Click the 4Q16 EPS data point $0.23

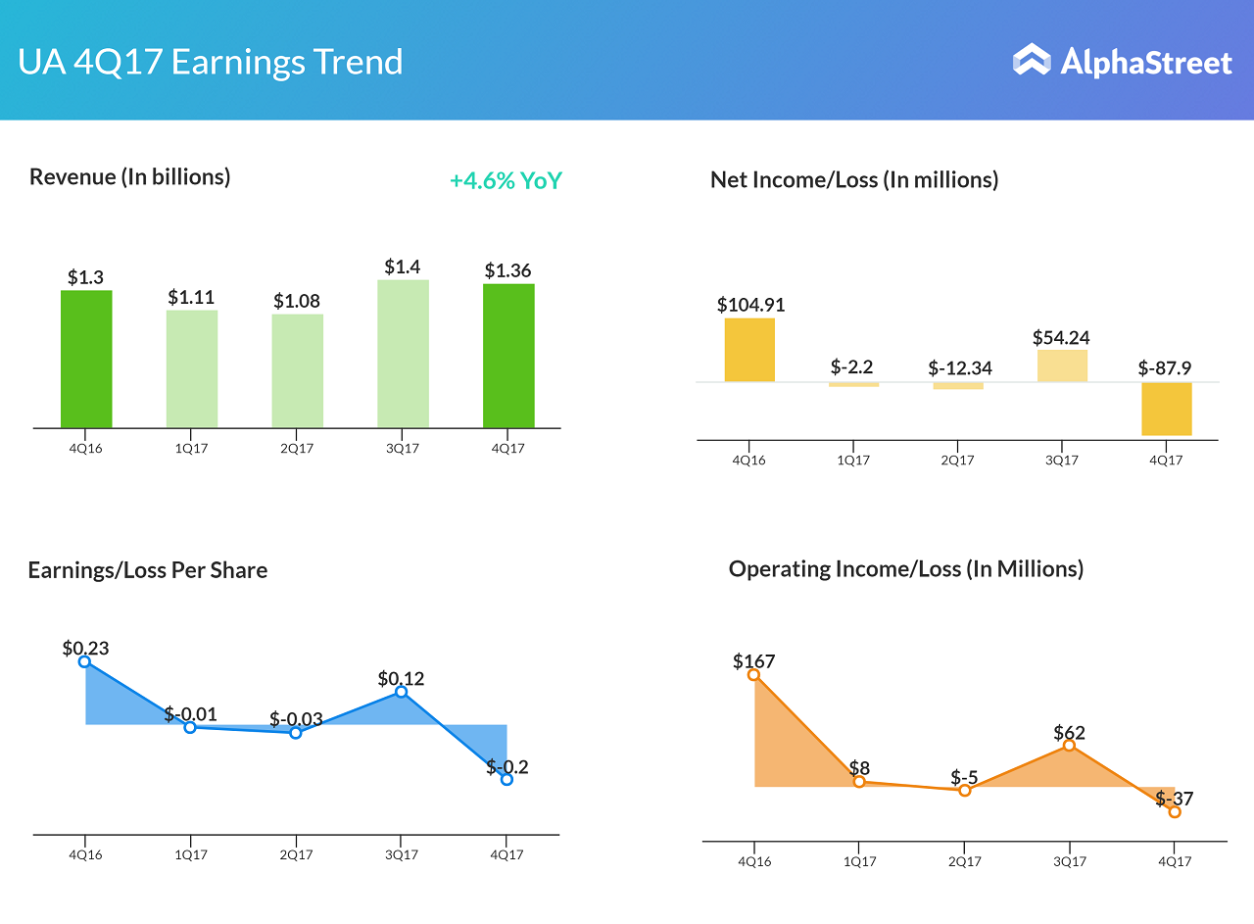point(85,662)
